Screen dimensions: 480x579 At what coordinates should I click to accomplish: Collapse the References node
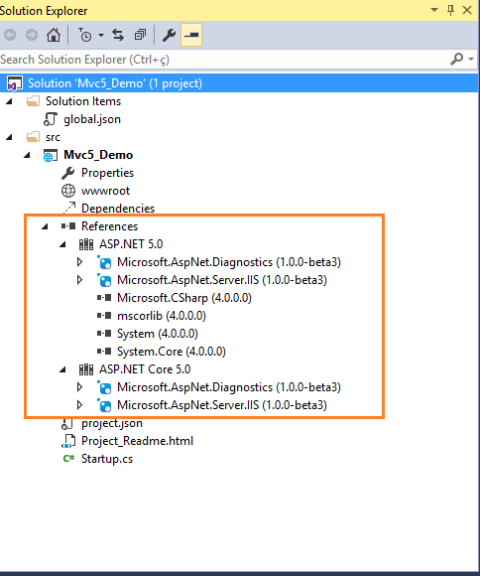[x=45, y=226]
